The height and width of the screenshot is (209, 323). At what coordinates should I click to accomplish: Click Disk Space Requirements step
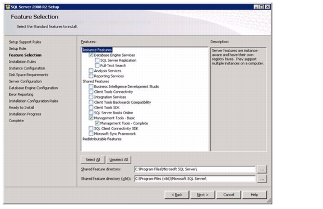tap(29, 75)
